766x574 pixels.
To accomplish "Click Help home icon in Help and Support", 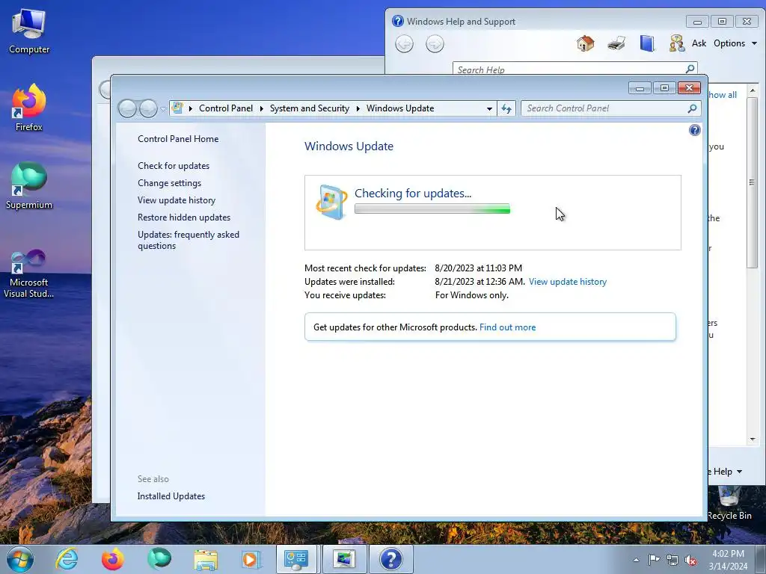I will click(x=585, y=43).
